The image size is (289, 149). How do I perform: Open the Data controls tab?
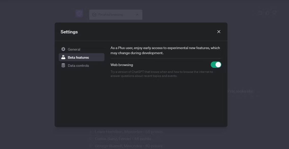(x=82, y=65)
